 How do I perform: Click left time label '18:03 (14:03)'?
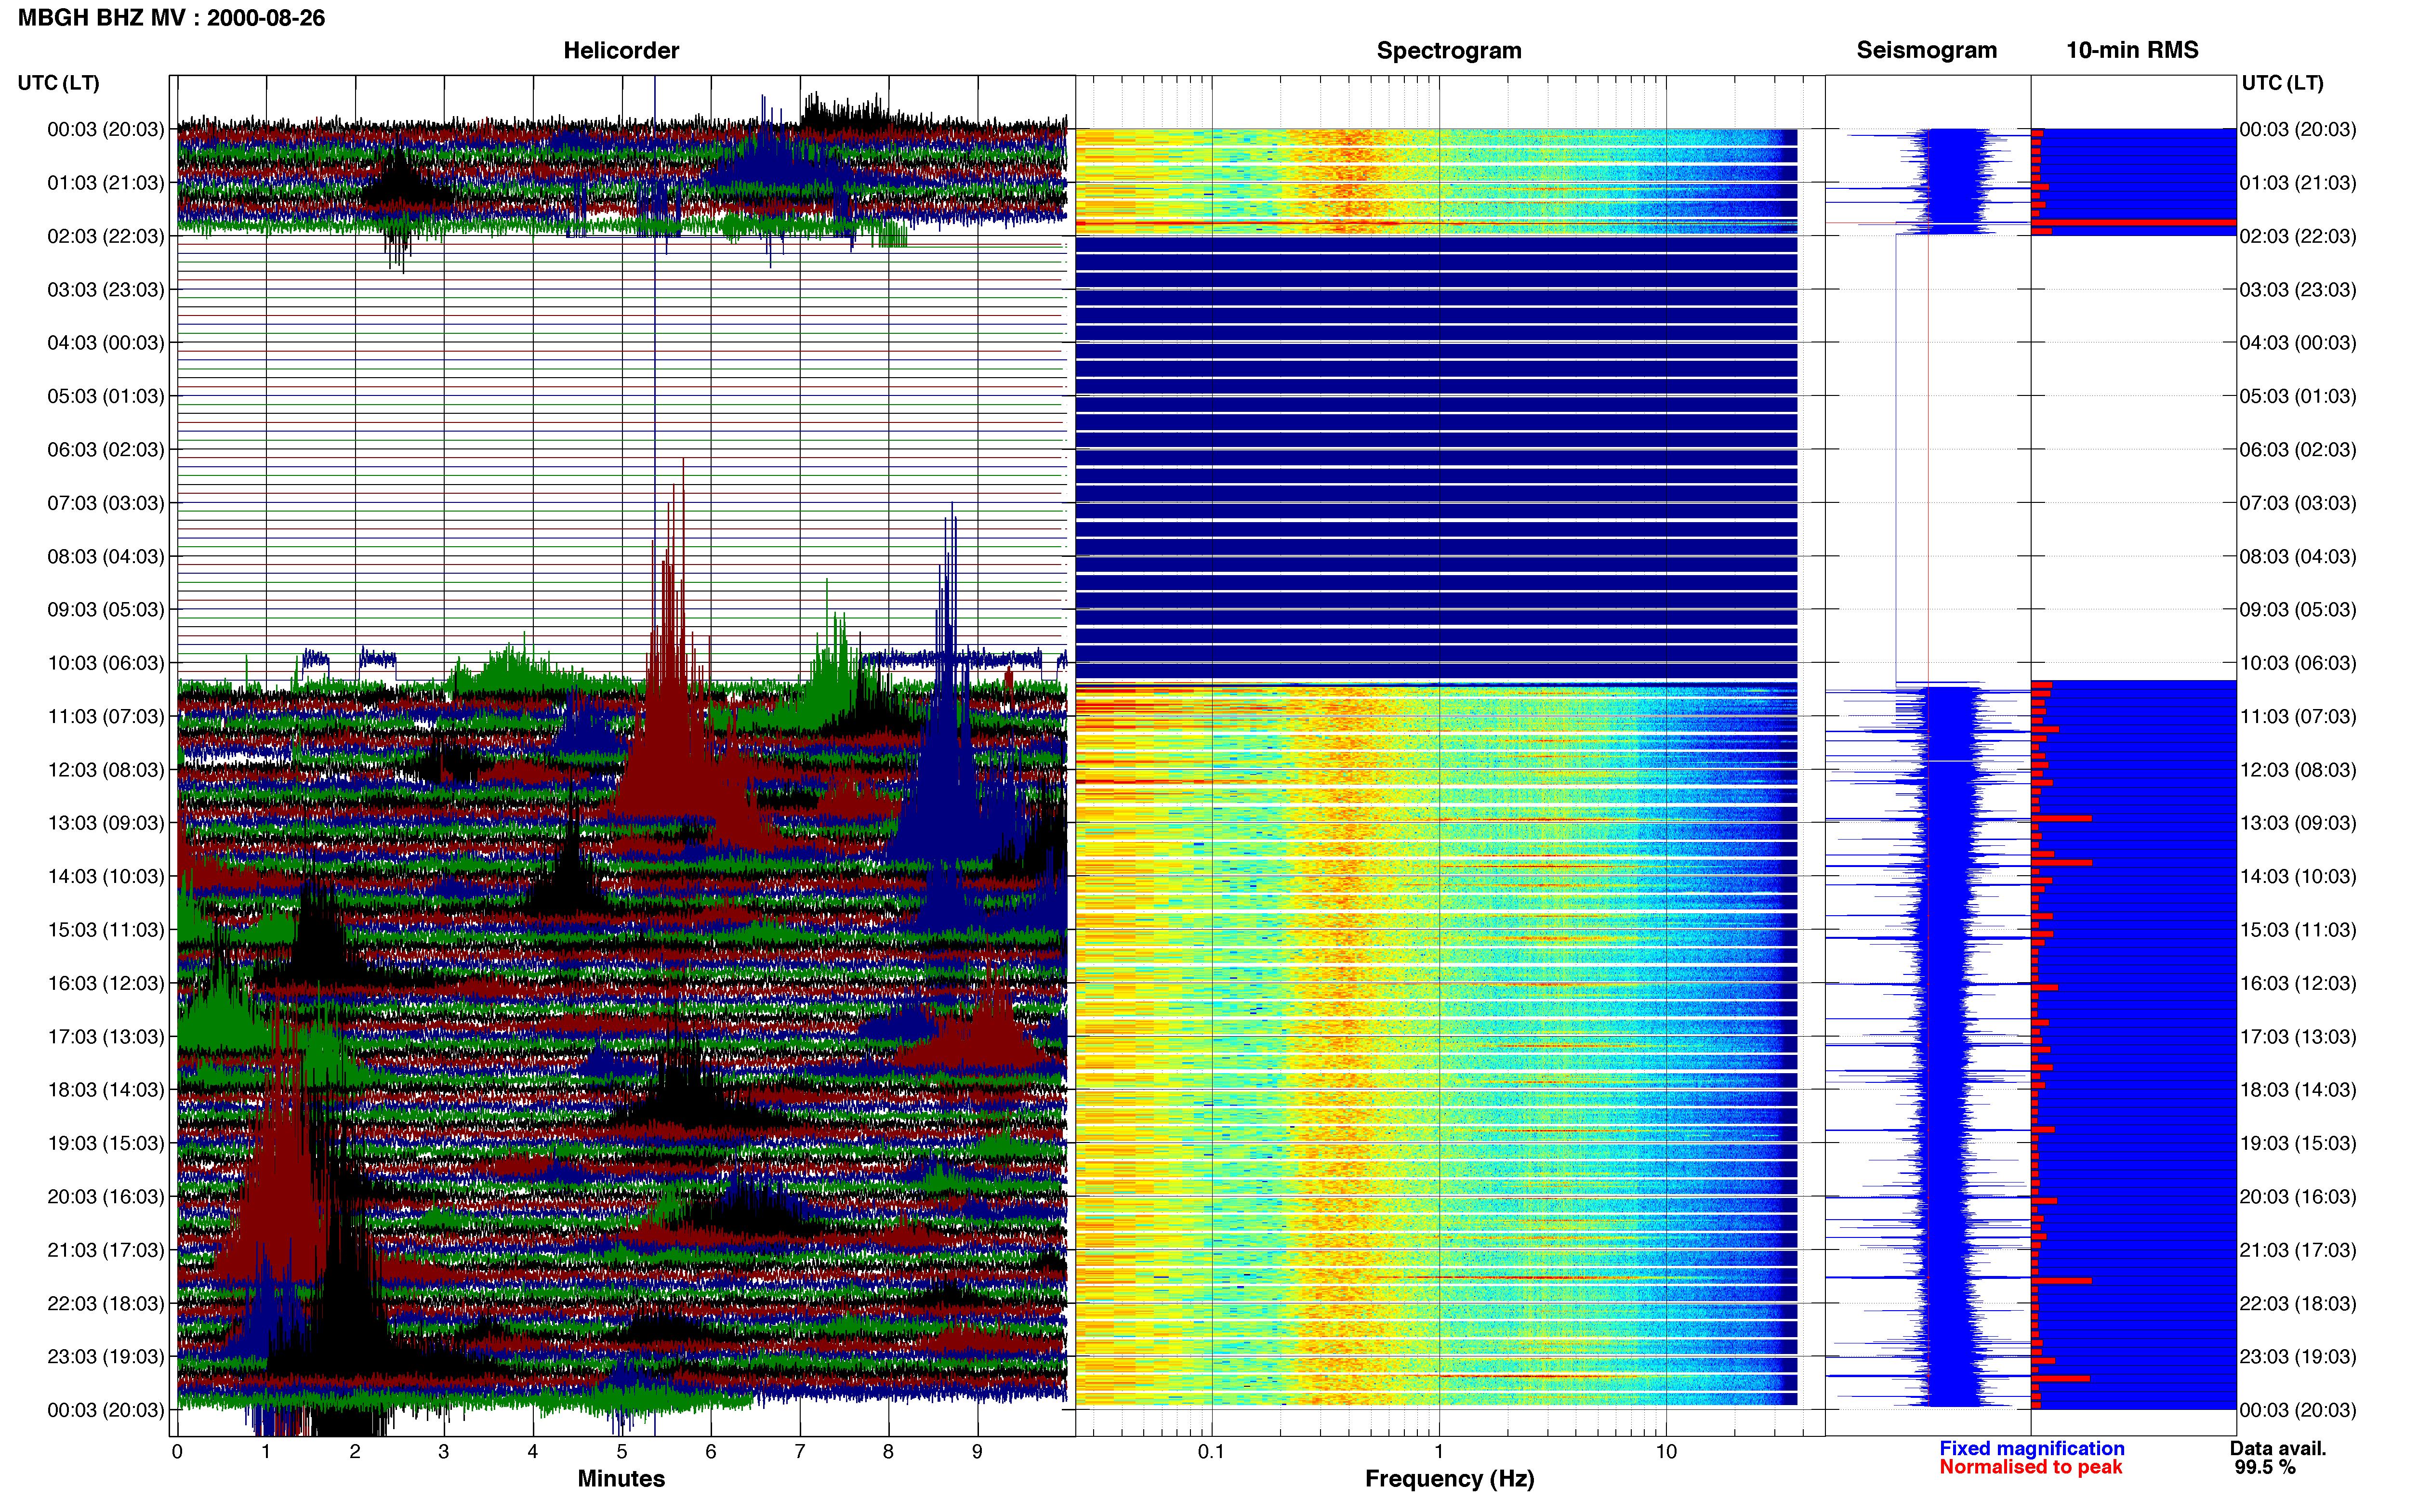pos(105,1090)
